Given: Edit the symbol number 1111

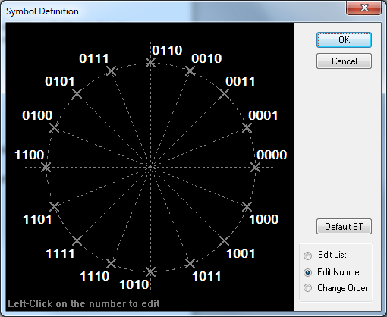Looking at the screenshot, I should (60, 253).
